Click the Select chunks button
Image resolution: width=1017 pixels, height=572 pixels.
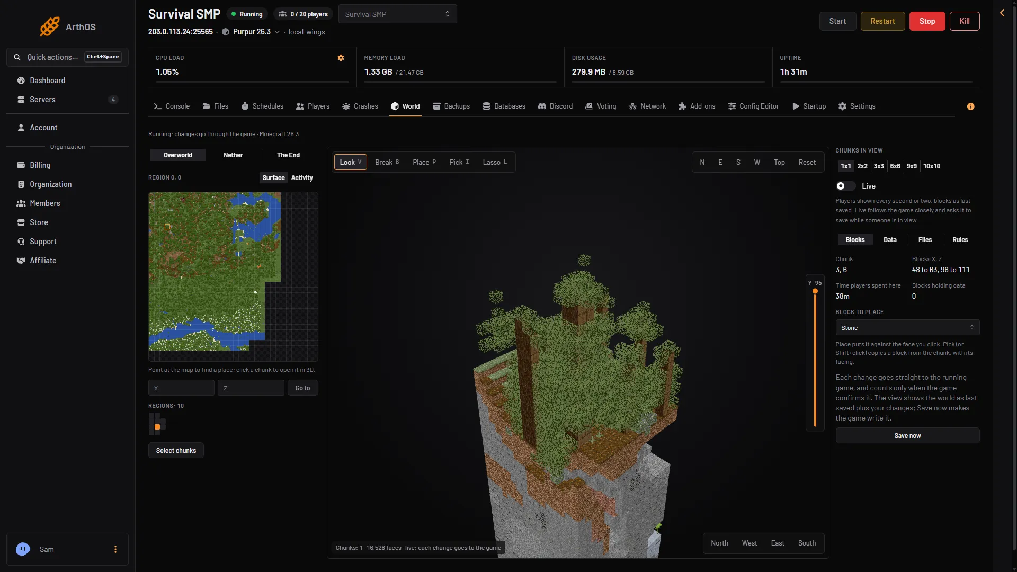(176, 451)
